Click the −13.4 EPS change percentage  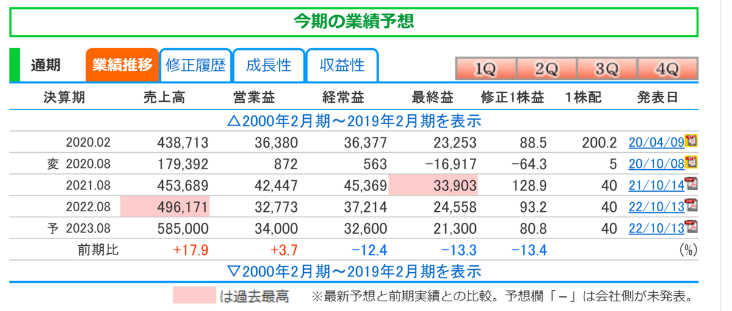pos(529,250)
